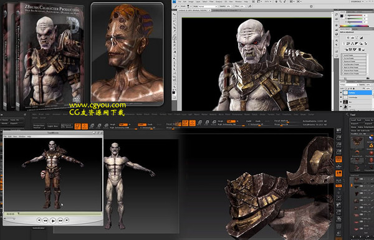Expand Levels Presets in Adjustments panel
Viewport: 374px width, 240px height.
353,55
